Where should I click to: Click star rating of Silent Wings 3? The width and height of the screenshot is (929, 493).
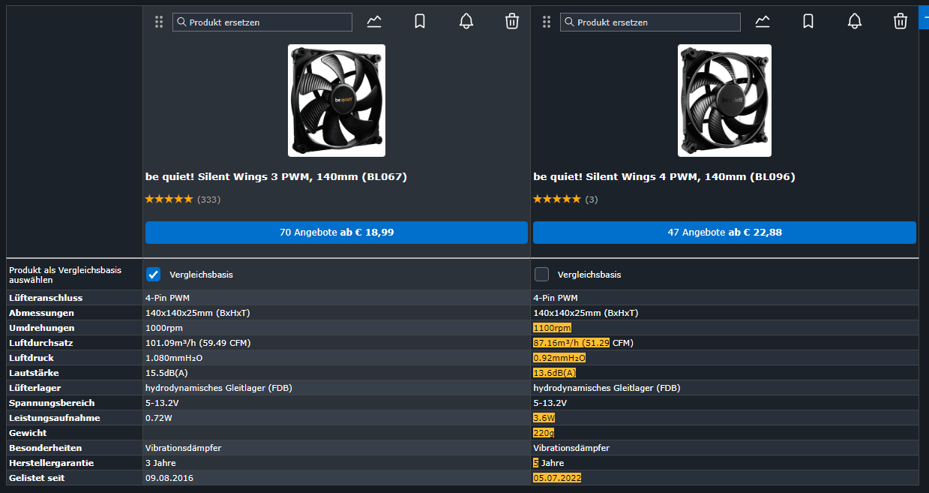(x=169, y=200)
